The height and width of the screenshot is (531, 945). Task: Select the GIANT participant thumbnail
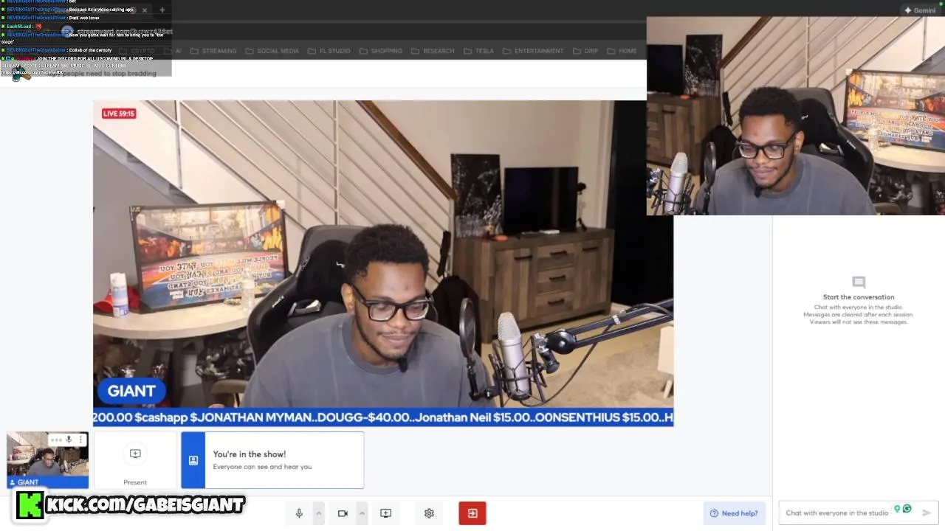click(x=47, y=459)
